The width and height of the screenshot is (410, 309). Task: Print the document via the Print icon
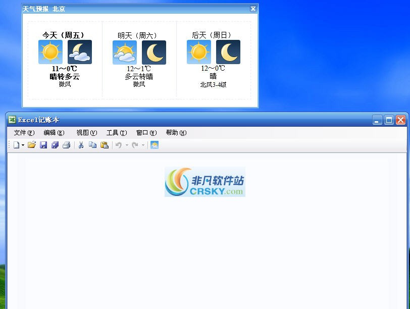click(67, 145)
